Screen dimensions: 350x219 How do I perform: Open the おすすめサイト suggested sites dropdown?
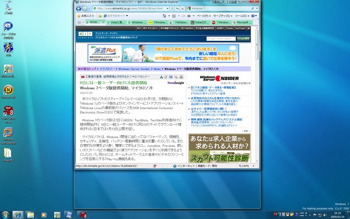click(x=115, y=16)
